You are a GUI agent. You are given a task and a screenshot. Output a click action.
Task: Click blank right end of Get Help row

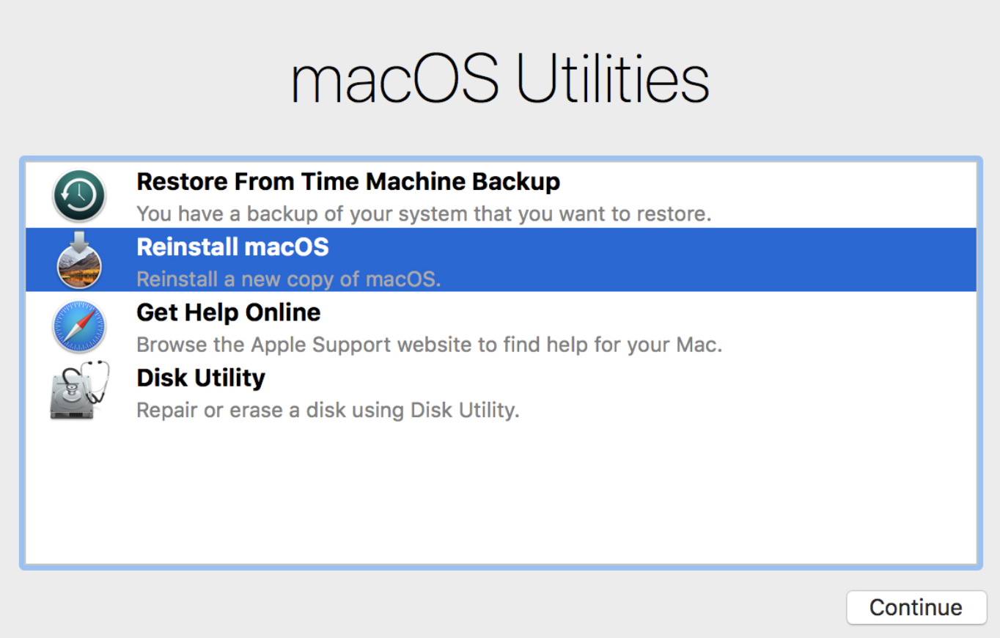point(843,326)
